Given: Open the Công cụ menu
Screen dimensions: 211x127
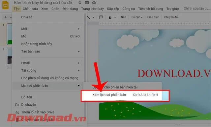Looking at the screenshot, I should coord(129,9).
